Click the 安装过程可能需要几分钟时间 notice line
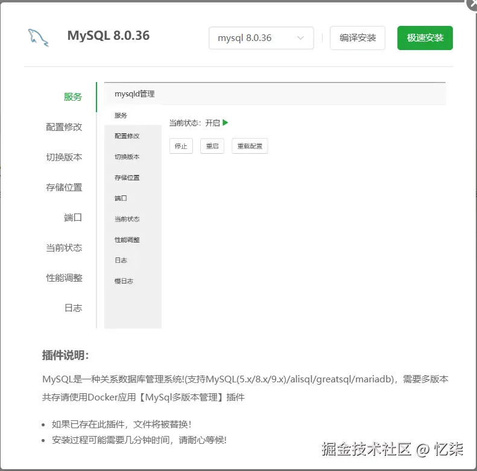Screen dimensions: 477x471 tap(139, 440)
